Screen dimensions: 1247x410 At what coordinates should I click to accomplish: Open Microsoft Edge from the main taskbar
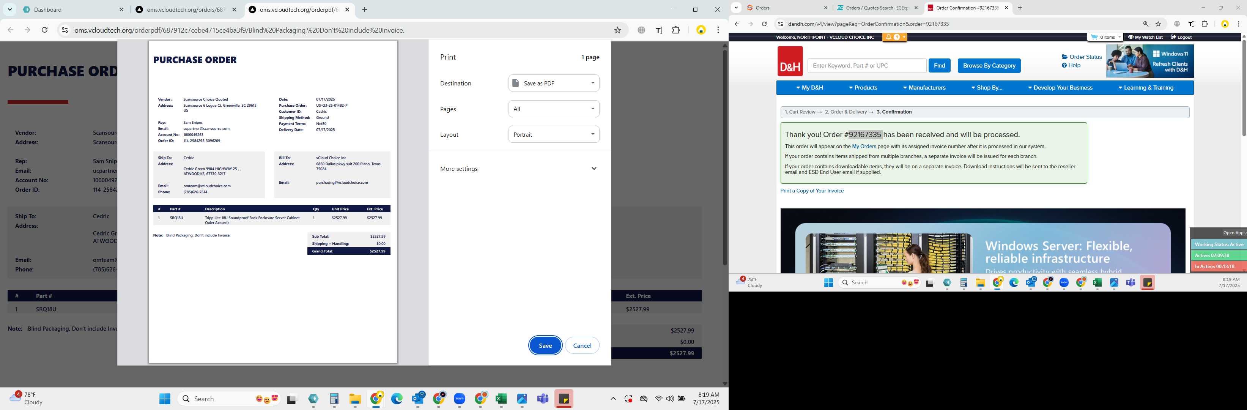tap(397, 398)
